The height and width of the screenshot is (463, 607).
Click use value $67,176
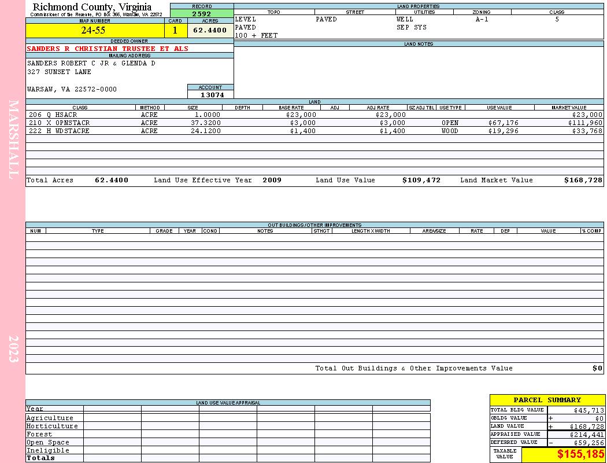click(504, 123)
